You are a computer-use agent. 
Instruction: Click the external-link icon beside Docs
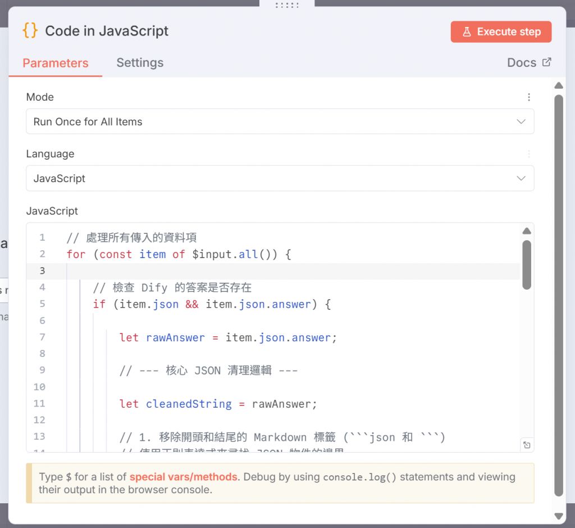tap(546, 62)
